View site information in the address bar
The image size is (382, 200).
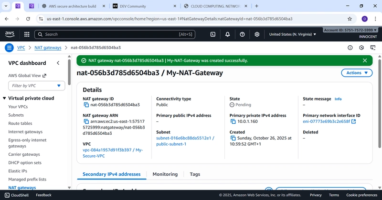coord(41,19)
